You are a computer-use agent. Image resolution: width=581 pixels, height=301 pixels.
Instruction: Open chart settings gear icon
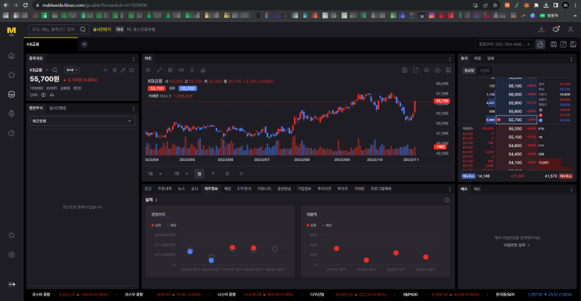click(x=426, y=70)
